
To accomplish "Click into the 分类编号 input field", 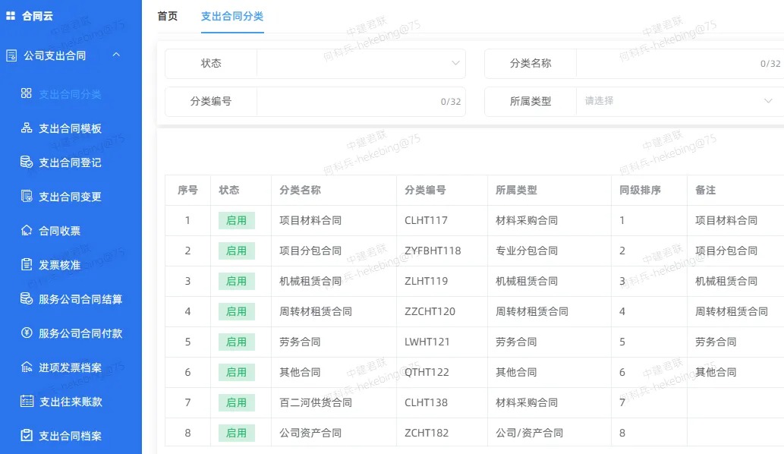I will coord(347,101).
